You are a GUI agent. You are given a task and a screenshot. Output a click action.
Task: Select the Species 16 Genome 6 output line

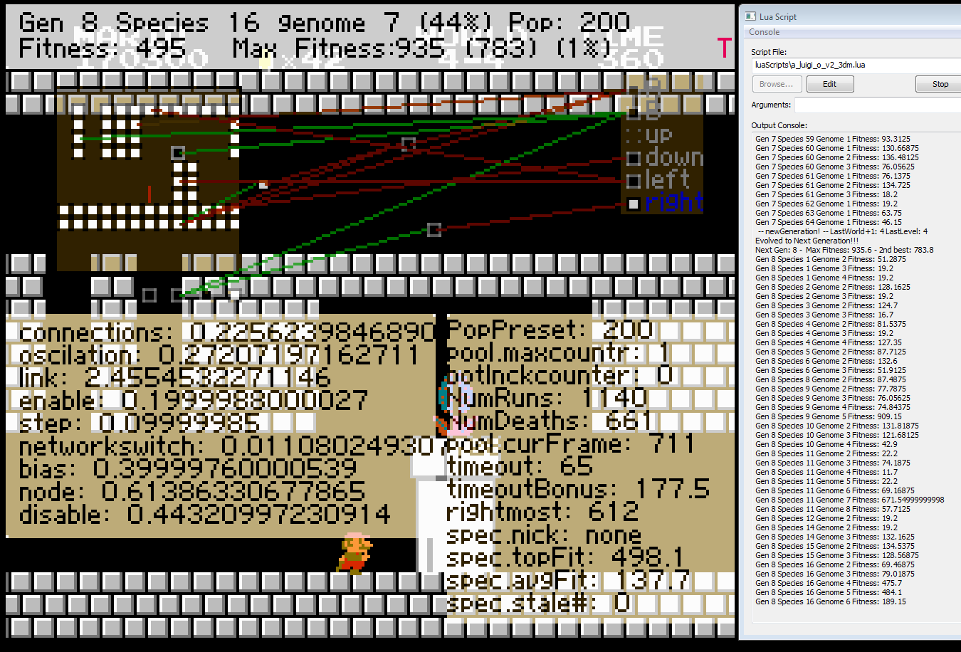[x=830, y=601]
